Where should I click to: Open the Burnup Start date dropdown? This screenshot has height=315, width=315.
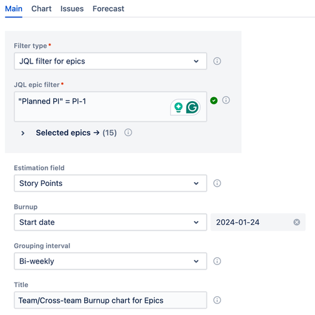click(110, 222)
